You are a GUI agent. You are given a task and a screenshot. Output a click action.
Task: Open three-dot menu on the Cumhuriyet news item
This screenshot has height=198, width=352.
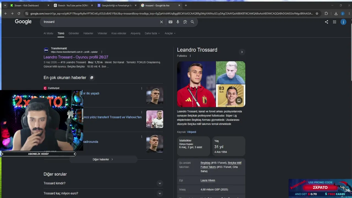[x=142, y=88]
